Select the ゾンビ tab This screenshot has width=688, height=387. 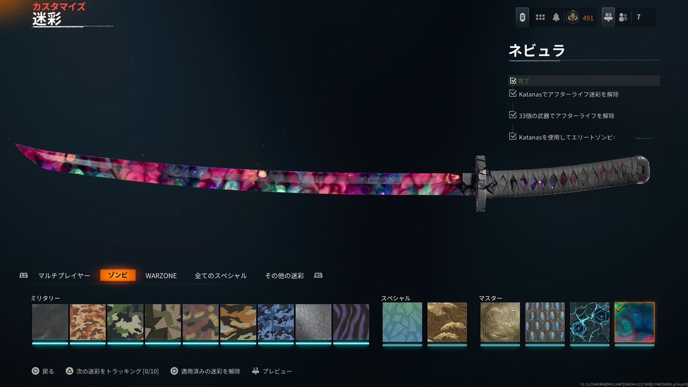[x=118, y=276]
